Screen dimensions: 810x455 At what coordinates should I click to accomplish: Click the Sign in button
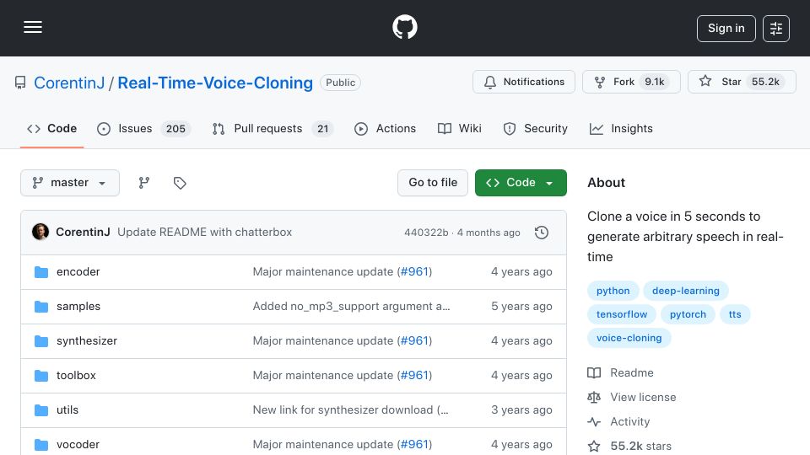click(726, 29)
